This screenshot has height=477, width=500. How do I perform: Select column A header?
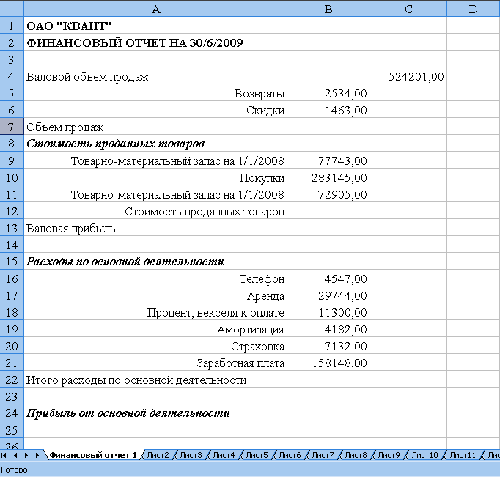pyautogui.click(x=155, y=9)
